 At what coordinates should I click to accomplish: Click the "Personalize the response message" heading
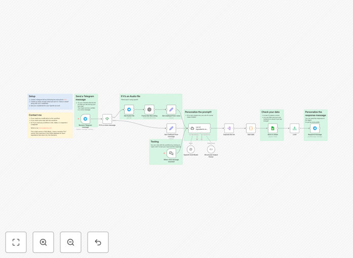316,114
